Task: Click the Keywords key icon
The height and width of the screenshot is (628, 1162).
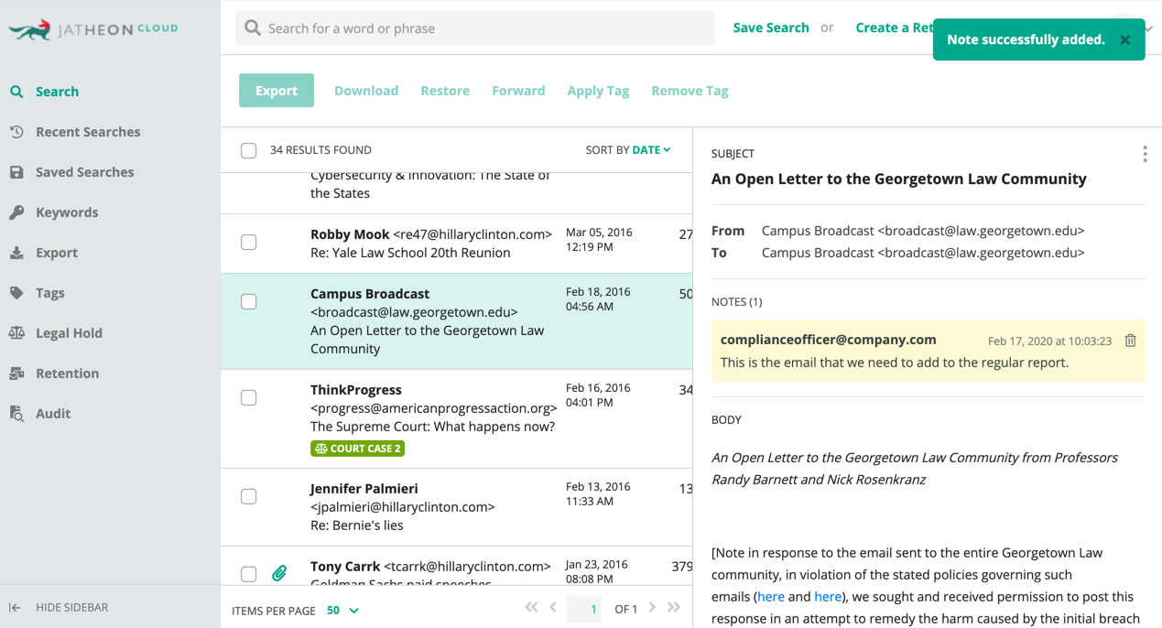Action: pyautogui.click(x=16, y=212)
